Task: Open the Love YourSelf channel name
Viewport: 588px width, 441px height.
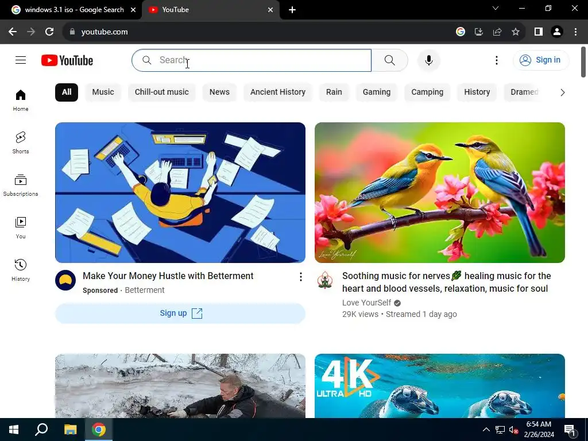Action: 366,303
